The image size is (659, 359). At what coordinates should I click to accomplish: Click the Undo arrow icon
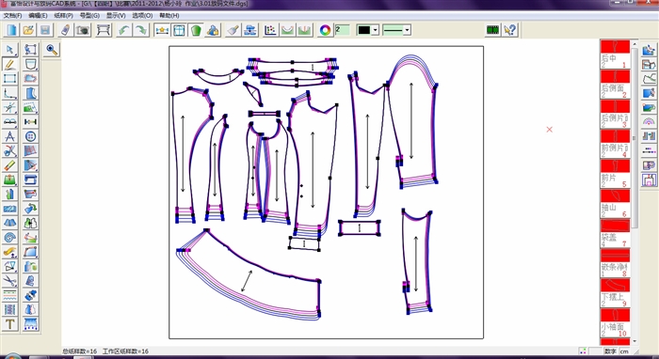pos(124,30)
